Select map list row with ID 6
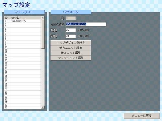 [23, 37]
